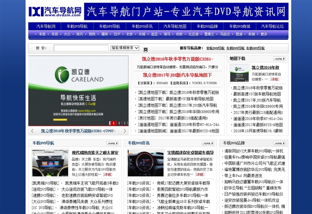The width and height of the screenshot is (312, 214).
Task: Click the 索菱DVD导航 recommended brand link
Action: (215, 48)
